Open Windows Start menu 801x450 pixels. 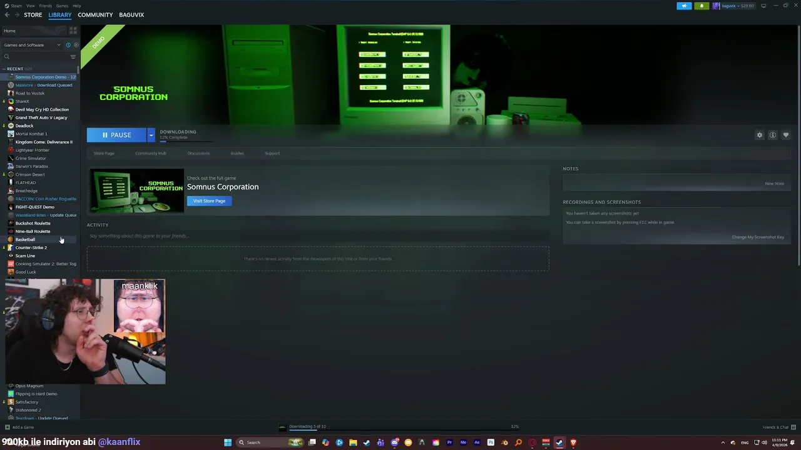[228, 442]
